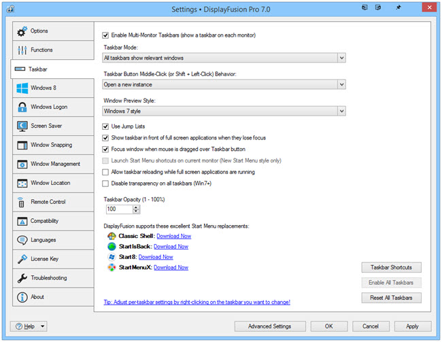442x342 pixels.
Task: Click the Taskbar Shortcuts button
Action: [391, 268]
